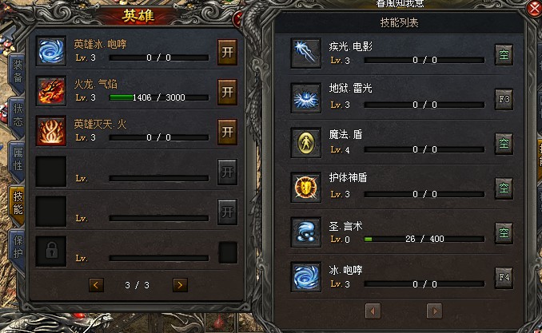The height and width of the screenshot is (333, 542).
Task: Toggle the 开 switch for 英雄灭天.火
Action: pos(227,132)
